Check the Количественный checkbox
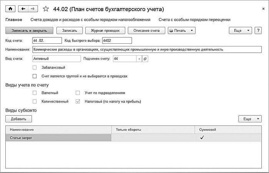Viewport: 269px width, 173px height. pyautogui.click(x=35, y=102)
